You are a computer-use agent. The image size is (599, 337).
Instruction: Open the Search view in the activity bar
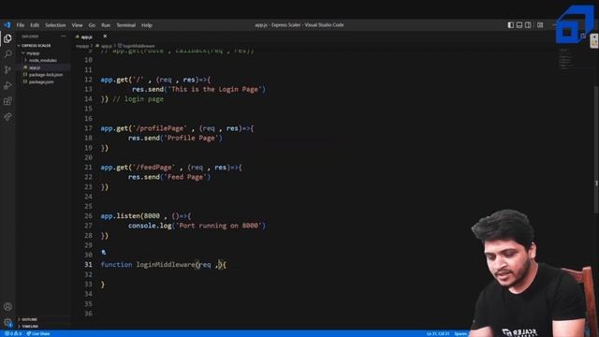[7, 54]
